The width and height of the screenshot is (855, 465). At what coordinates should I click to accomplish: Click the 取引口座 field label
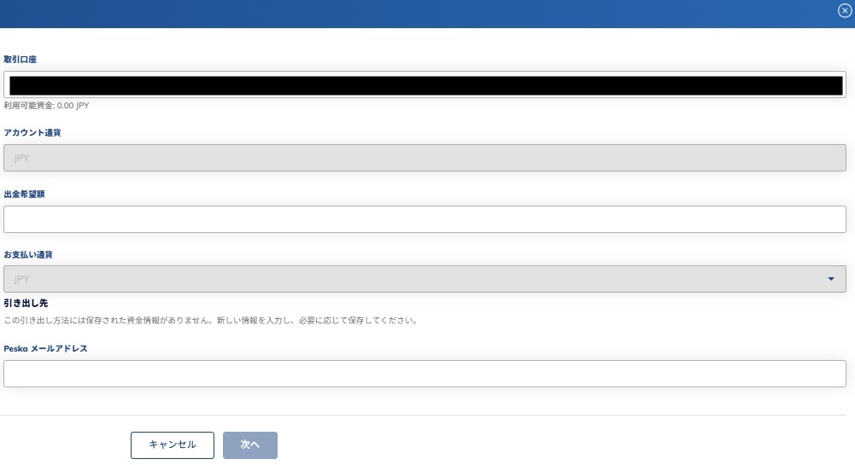tap(20, 60)
